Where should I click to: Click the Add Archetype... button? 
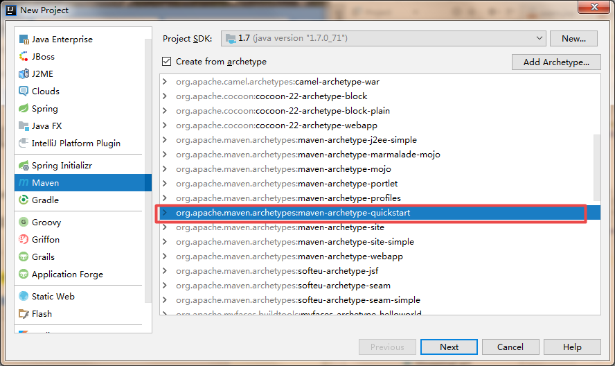point(556,62)
